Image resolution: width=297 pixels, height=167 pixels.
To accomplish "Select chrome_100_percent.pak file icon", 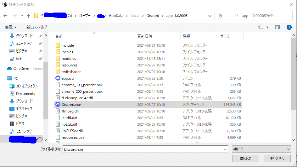I will (58, 85).
